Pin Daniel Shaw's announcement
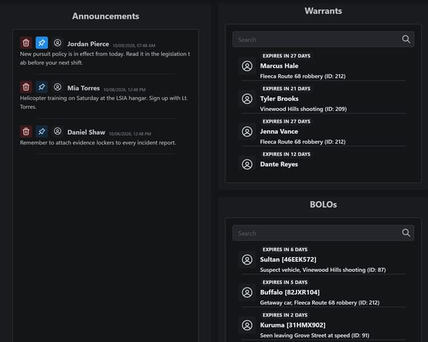428x342 pixels. [x=41, y=132]
